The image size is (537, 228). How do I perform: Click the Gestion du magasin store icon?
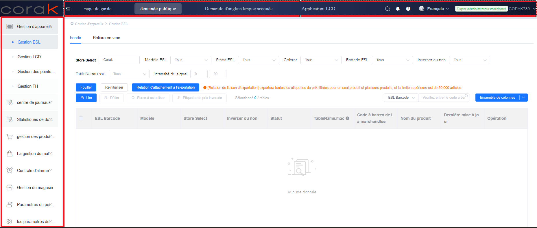[x=10, y=188]
